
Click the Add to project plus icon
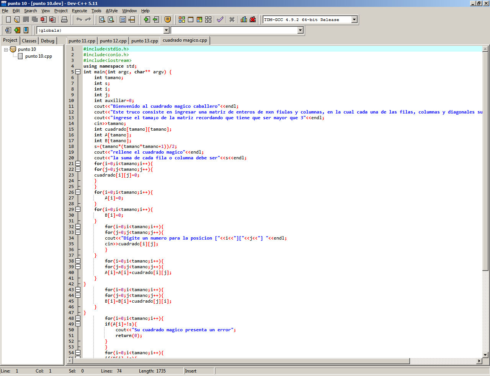click(x=147, y=19)
